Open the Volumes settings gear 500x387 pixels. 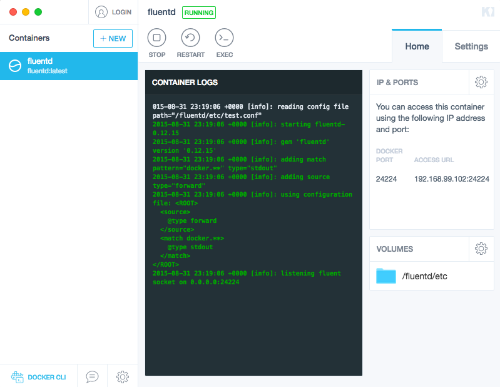pos(481,249)
